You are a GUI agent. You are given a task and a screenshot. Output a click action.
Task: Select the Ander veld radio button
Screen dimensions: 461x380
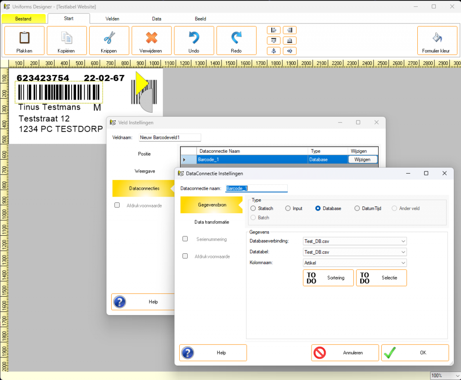[x=394, y=208]
